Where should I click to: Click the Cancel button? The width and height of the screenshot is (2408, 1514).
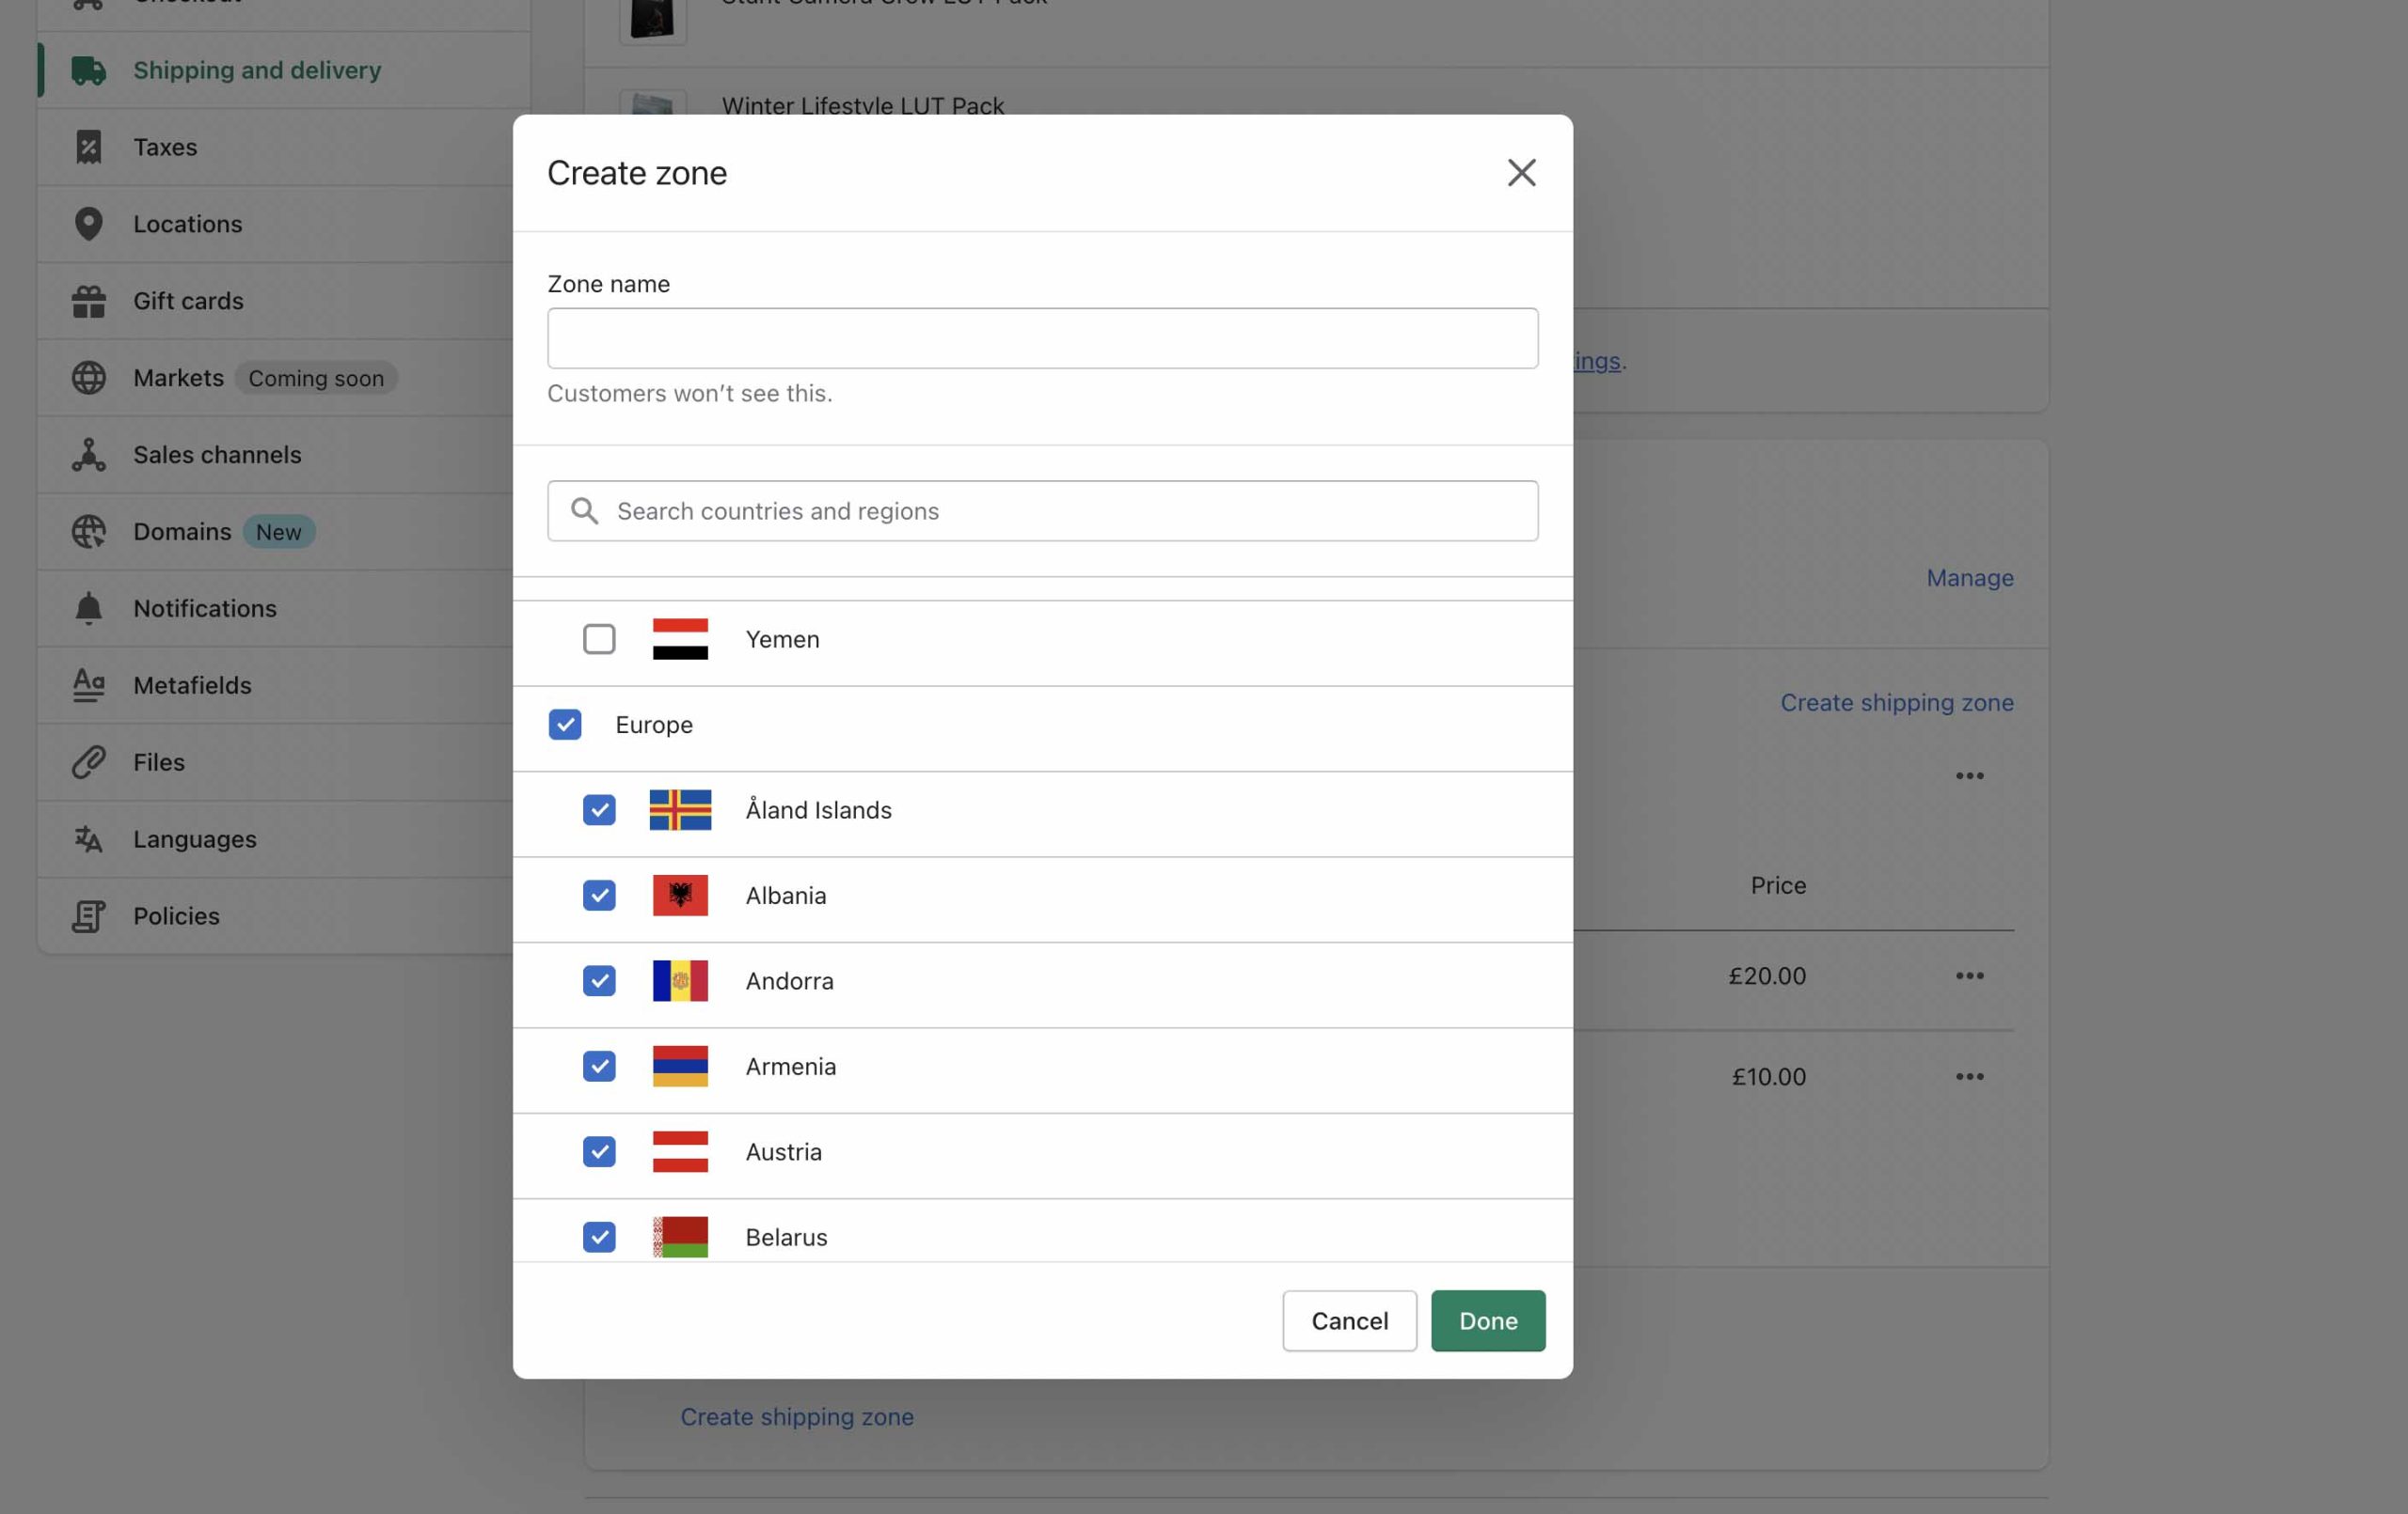click(1349, 1321)
